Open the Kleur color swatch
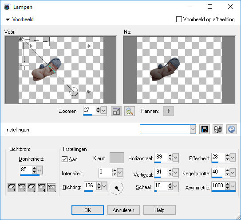Screen dimensions: 241x220 pyautogui.click(x=117, y=158)
